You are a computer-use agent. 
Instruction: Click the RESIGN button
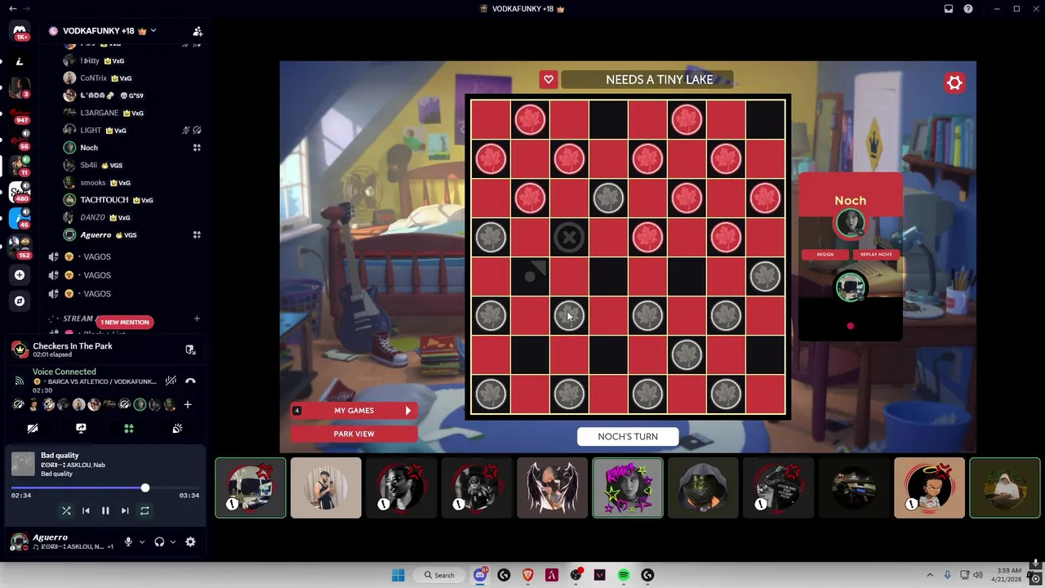[x=825, y=254]
